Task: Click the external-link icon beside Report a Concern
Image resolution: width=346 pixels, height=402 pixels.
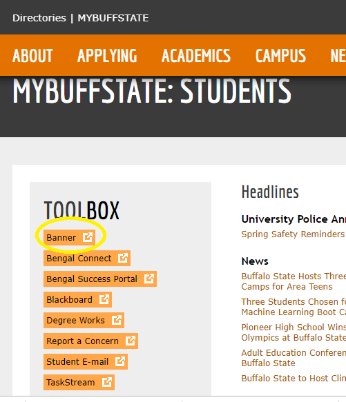Action: 131,341
